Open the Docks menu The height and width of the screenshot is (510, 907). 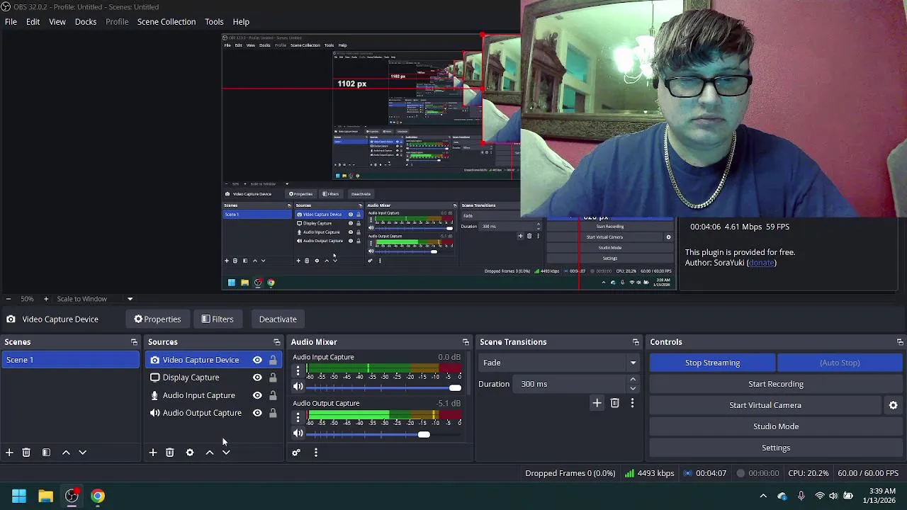pyautogui.click(x=86, y=22)
